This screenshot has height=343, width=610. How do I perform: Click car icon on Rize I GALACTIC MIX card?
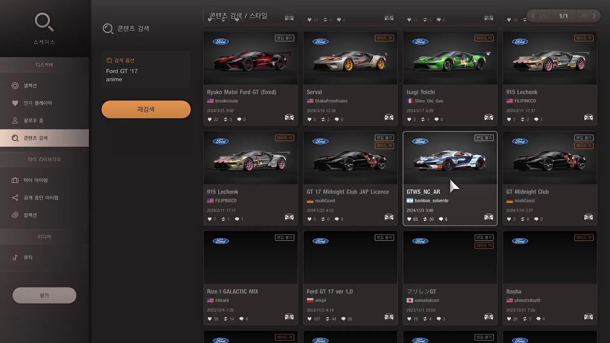click(289, 317)
